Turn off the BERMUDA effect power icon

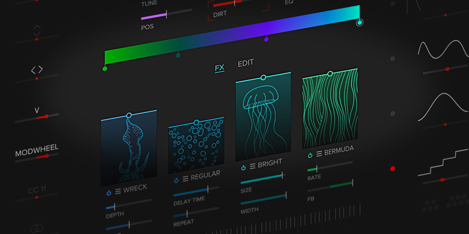310,155
